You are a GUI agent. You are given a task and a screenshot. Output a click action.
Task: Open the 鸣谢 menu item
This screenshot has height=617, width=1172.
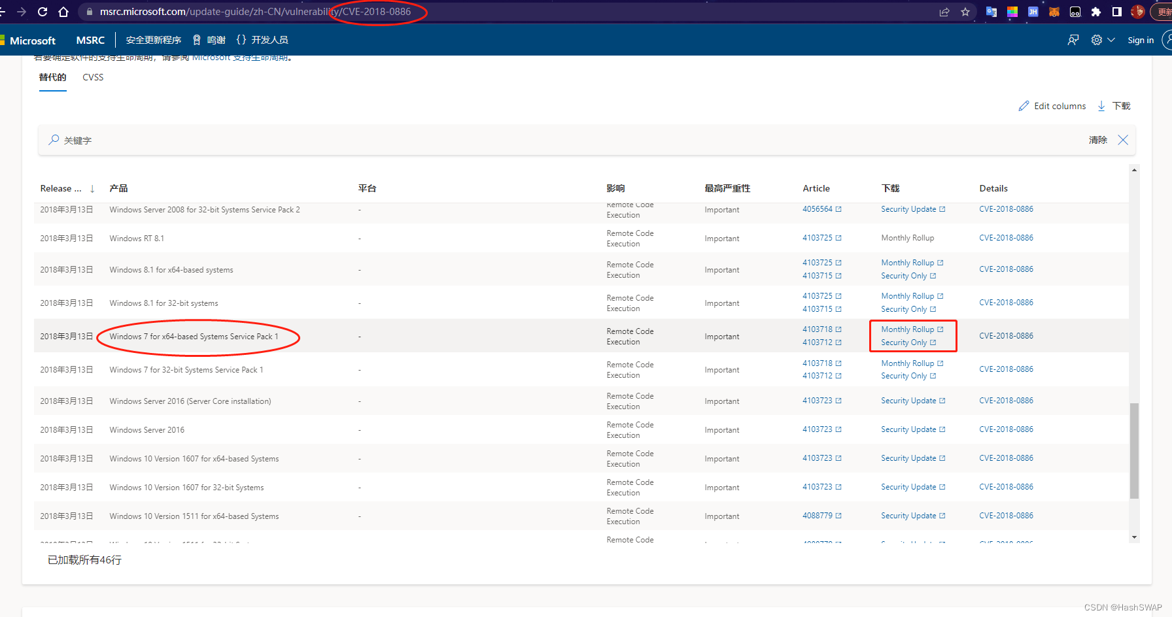pos(216,40)
